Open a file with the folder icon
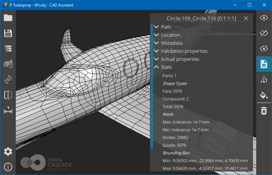This screenshot has height=175, width=272. (8, 18)
